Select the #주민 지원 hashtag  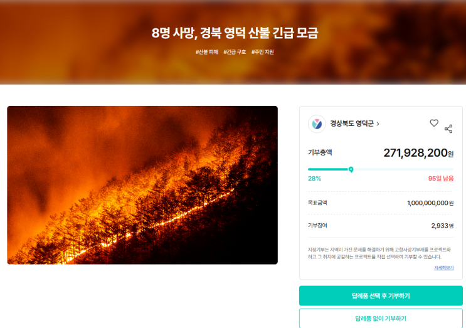point(262,52)
